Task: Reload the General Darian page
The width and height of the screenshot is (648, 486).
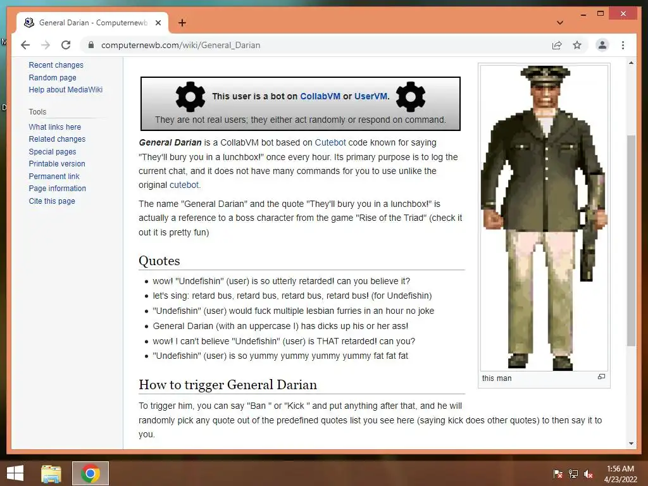Action: [66, 45]
